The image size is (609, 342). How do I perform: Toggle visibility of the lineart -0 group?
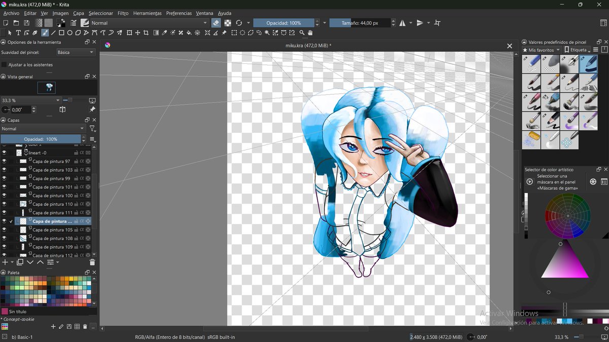[x=4, y=153]
